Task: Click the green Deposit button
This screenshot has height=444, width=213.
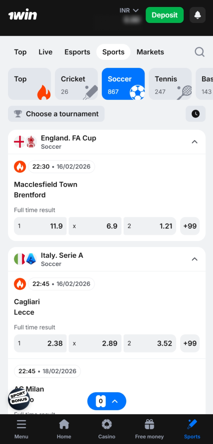Action: click(164, 15)
